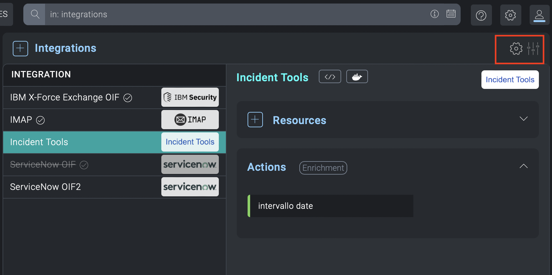Toggle the ServiceNow OIF checkmark
The height and width of the screenshot is (275, 552).
[84, 165]
